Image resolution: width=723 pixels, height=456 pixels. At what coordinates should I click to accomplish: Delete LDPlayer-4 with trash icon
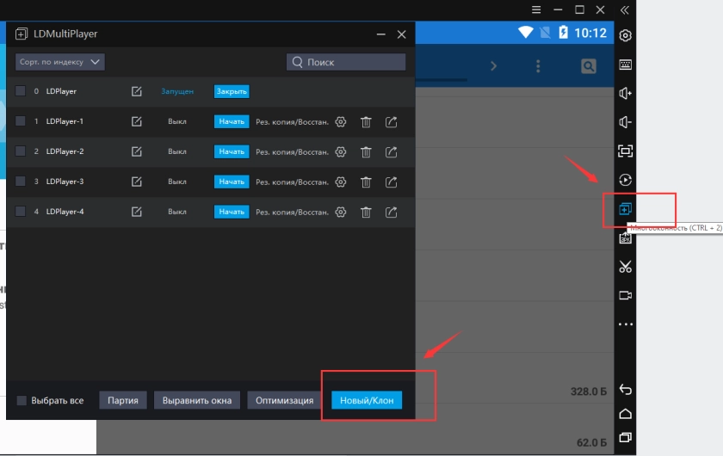366,213
